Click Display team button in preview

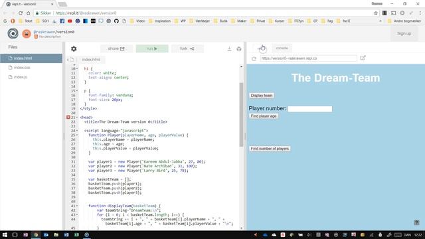(262, 96)
